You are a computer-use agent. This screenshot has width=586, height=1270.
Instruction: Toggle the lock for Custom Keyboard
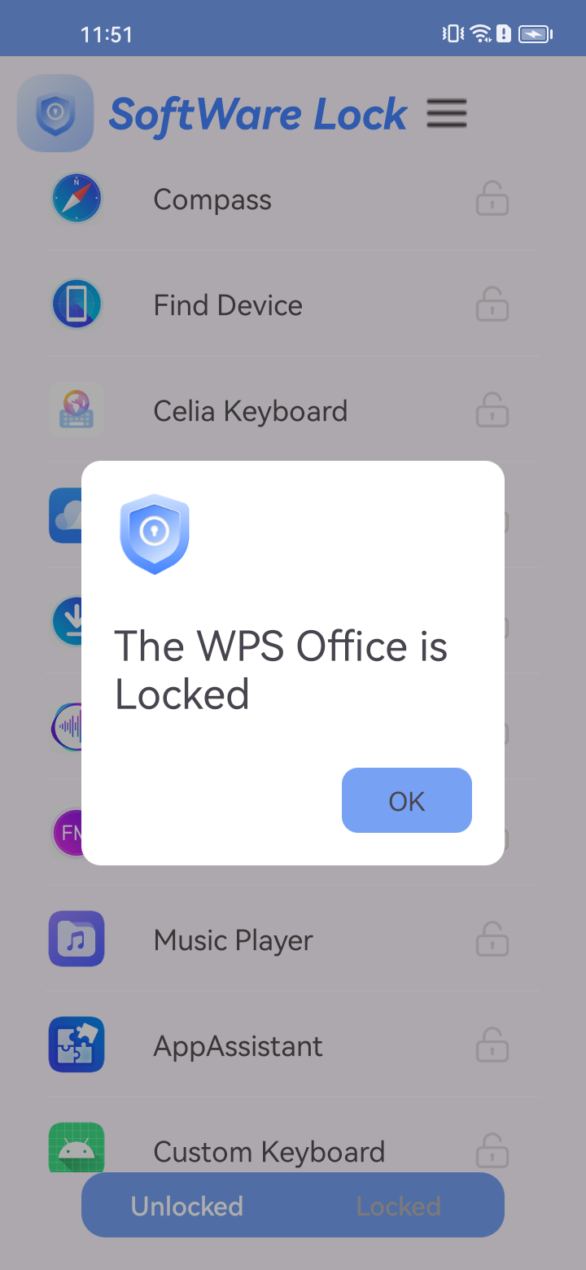click(492, 1150)
